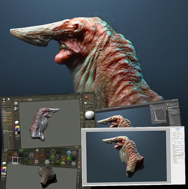Select main color swatch beside the black swatch

pos(16,133)
